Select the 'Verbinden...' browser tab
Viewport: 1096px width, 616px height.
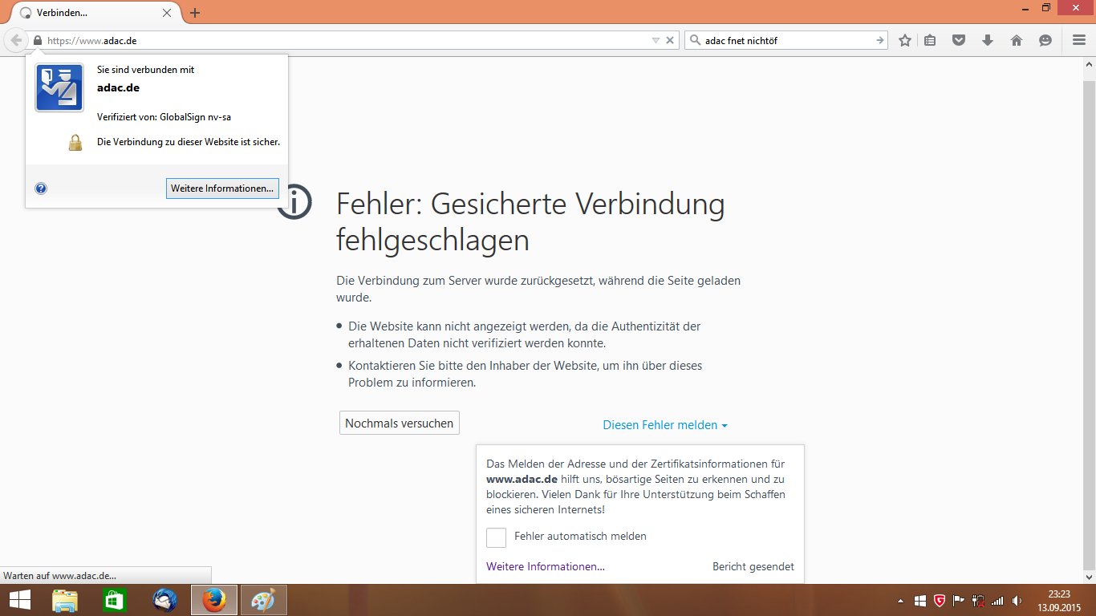tap(95, 13)
